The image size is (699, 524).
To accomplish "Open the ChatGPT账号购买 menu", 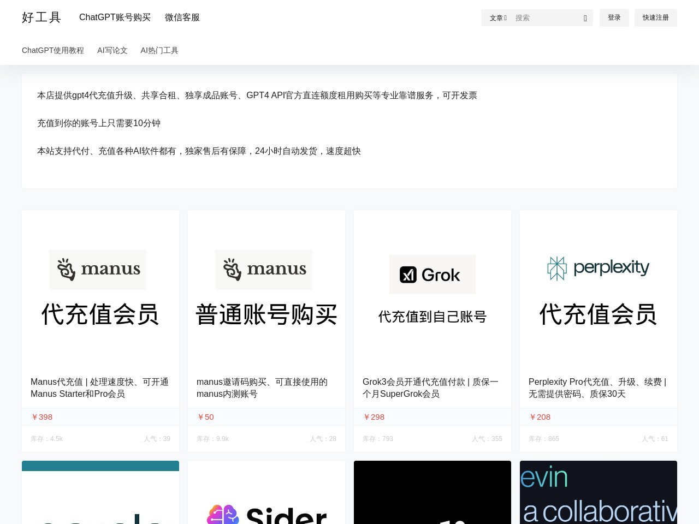I will [x=115, y=17].
